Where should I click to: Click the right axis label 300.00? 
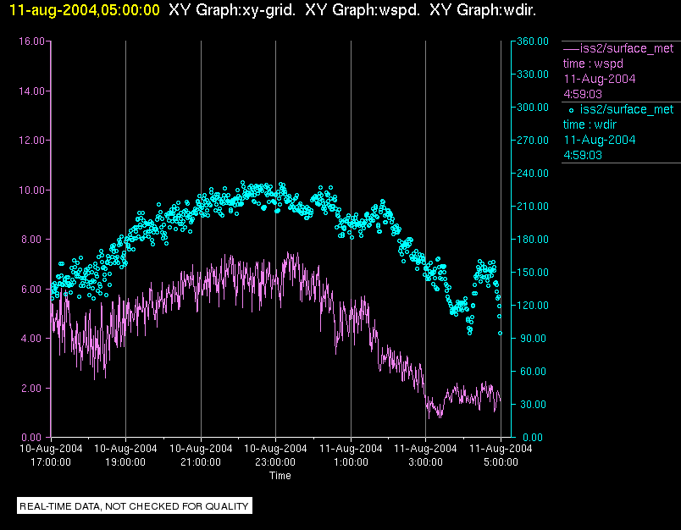533,108
